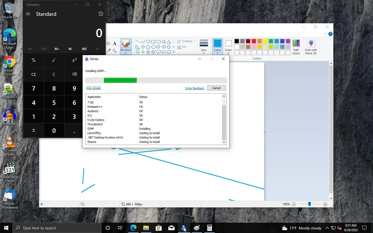Viewport: 373px width, 233px height.
Task: Click Calculator M+ memory add
Action: point(57,49)
